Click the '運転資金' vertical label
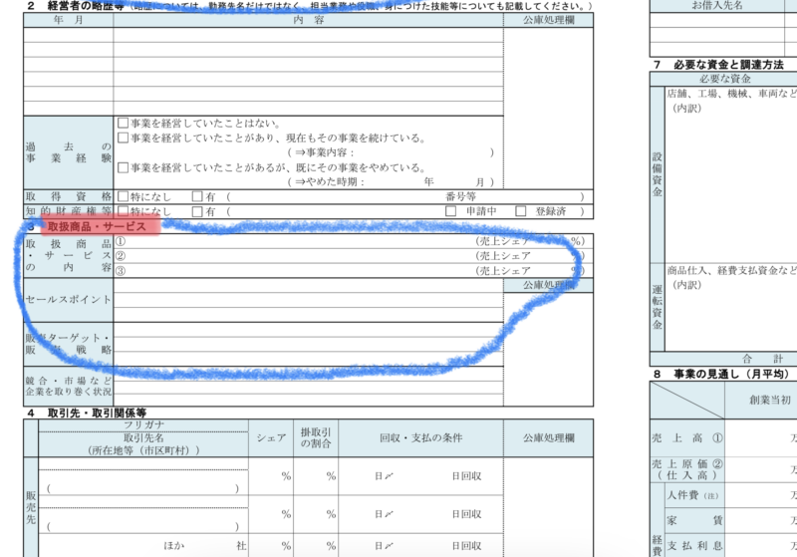797x557 pixels. click(x=658, y=307)
